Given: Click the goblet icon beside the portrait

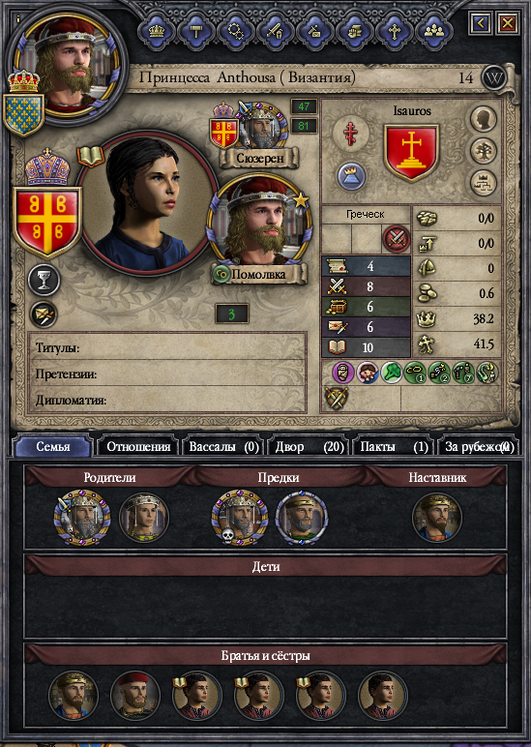Looking at the screenshot, I should coord(44,281).
